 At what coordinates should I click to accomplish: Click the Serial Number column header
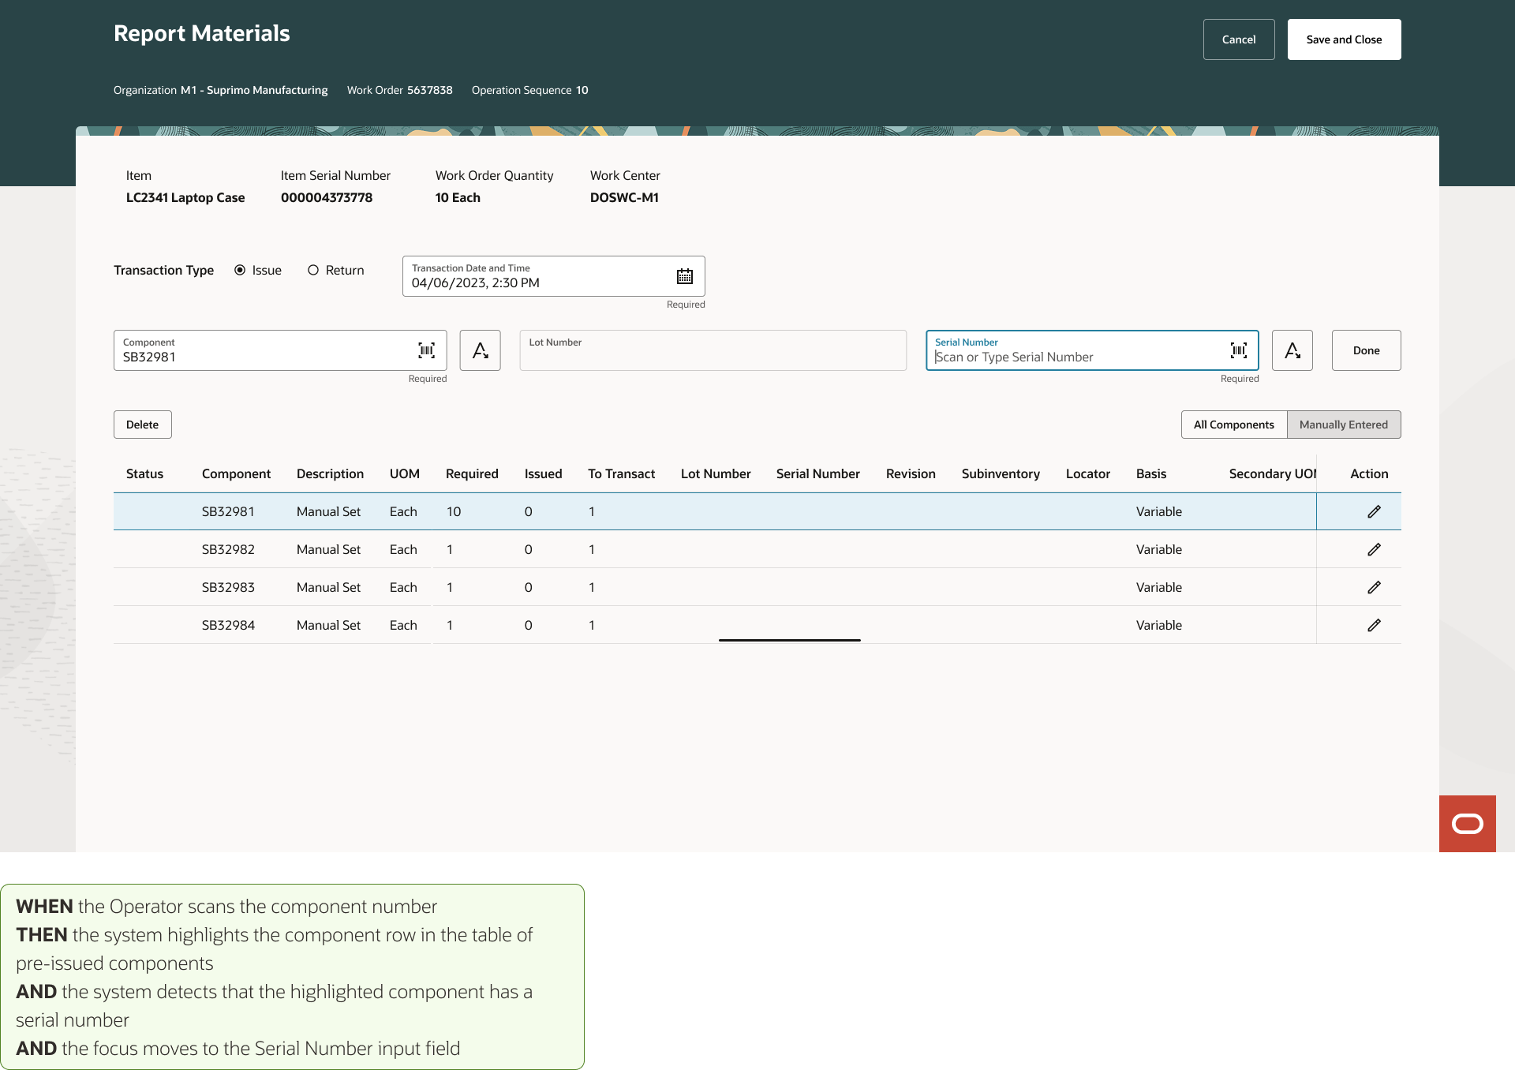pyautogui.click(x=817, y=473)
